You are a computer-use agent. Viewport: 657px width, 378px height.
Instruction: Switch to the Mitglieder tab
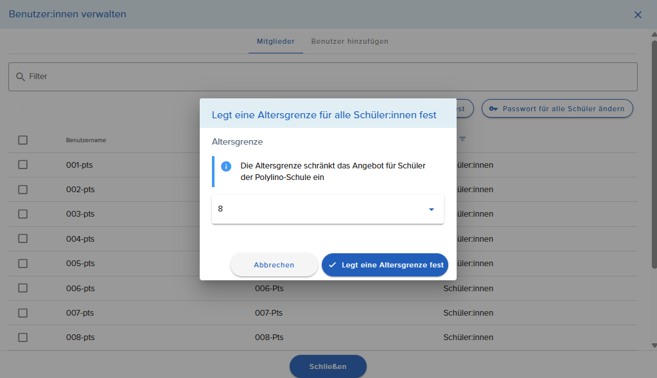(x=276, y=42)
